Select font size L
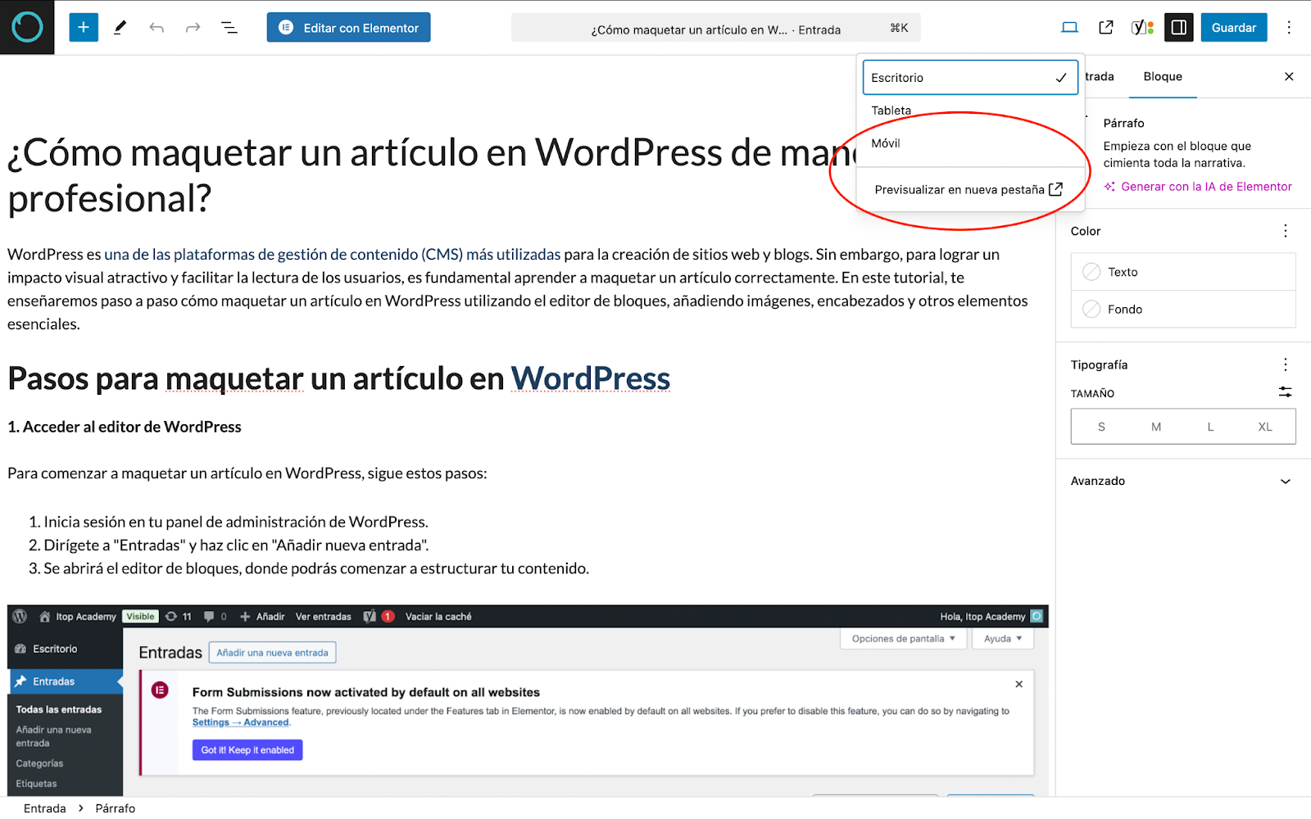1311x819 pixels. [1210, 427]
